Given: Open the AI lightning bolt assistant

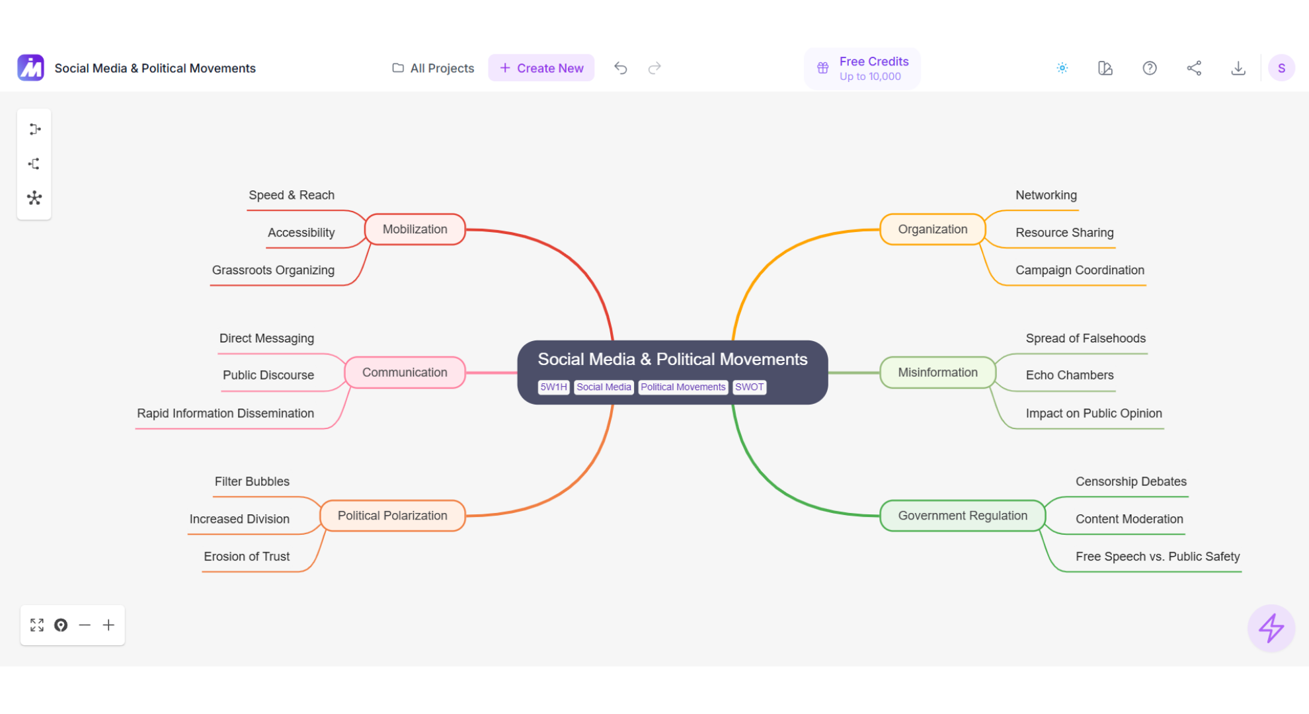Looking at the screenshot, I should pyautogui.click(x=1271, y=628).
